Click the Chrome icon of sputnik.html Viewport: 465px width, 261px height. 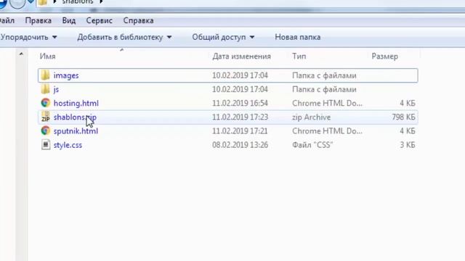pyautogui.click(x=45, y=130)
